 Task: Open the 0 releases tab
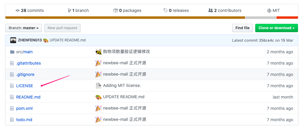tap(176, 10)
